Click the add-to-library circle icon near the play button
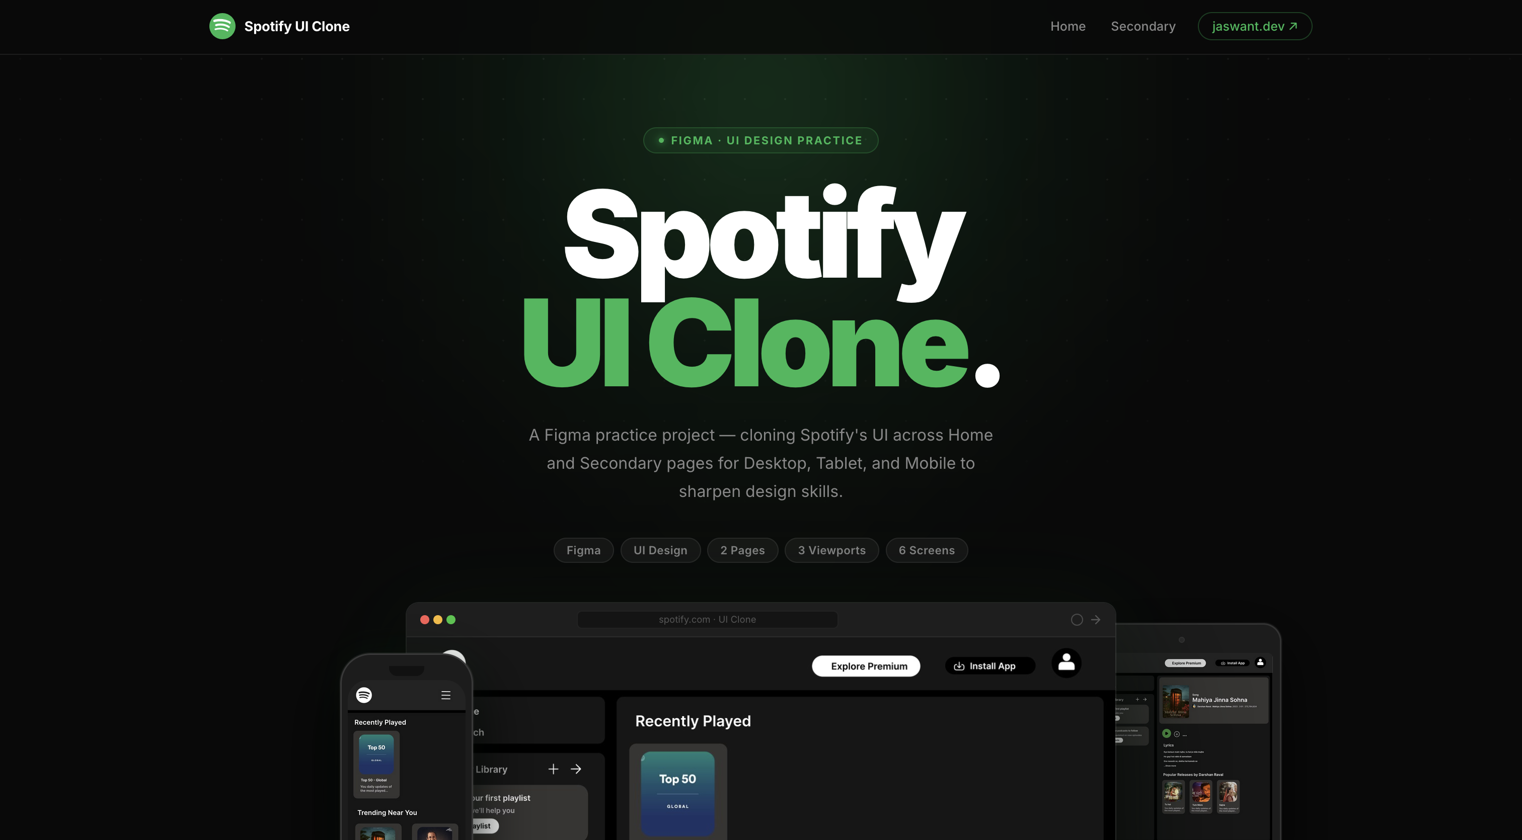 point(1177,735)
